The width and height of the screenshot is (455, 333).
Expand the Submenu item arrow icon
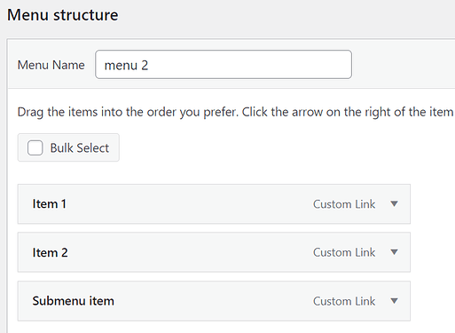point(394,301)
